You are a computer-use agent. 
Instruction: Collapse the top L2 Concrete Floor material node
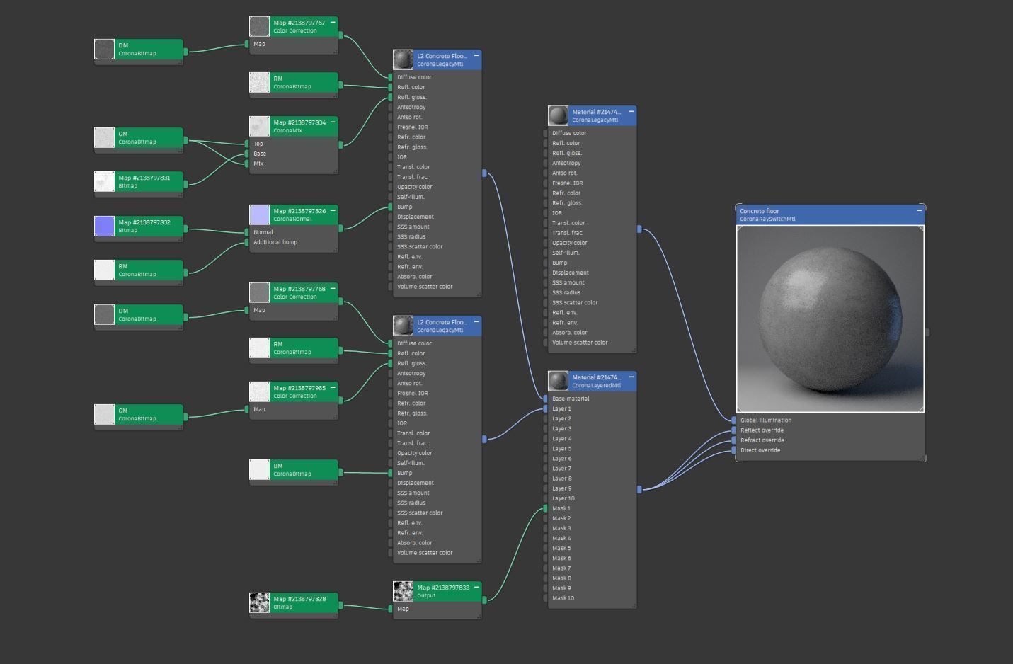[x=476, y=55]
